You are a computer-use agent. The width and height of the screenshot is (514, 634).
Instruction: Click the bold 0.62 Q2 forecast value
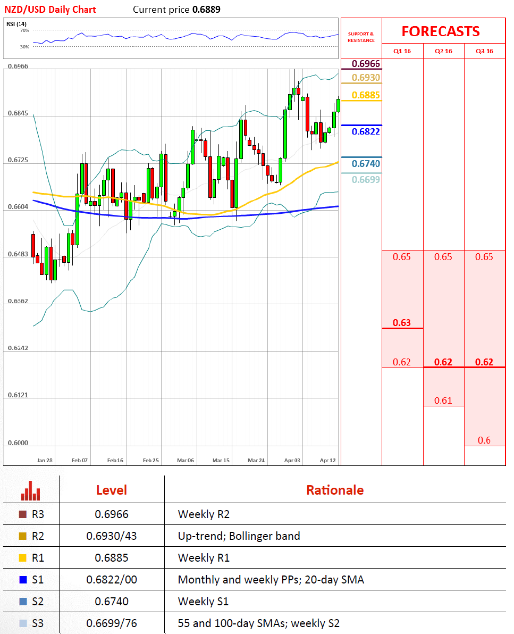click(x=443, y=362)
